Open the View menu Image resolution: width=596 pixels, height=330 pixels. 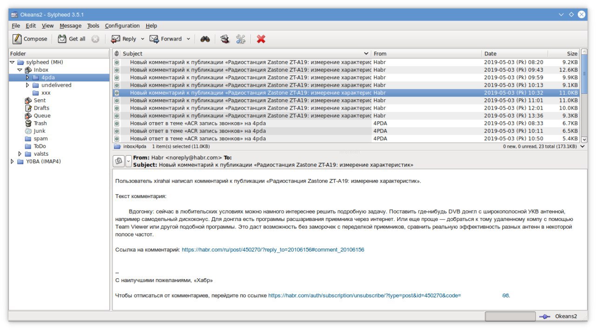point(47,26)
